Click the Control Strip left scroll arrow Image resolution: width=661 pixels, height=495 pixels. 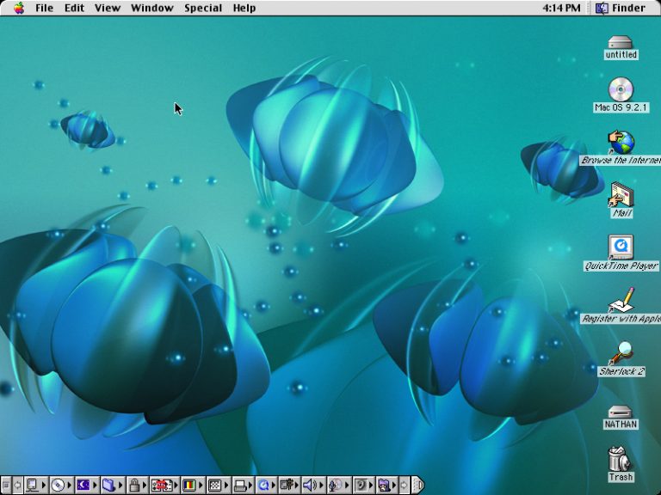18,485
